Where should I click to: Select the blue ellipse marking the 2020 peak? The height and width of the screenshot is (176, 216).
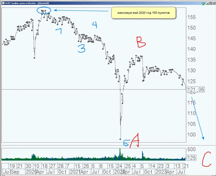click(44, 11)
